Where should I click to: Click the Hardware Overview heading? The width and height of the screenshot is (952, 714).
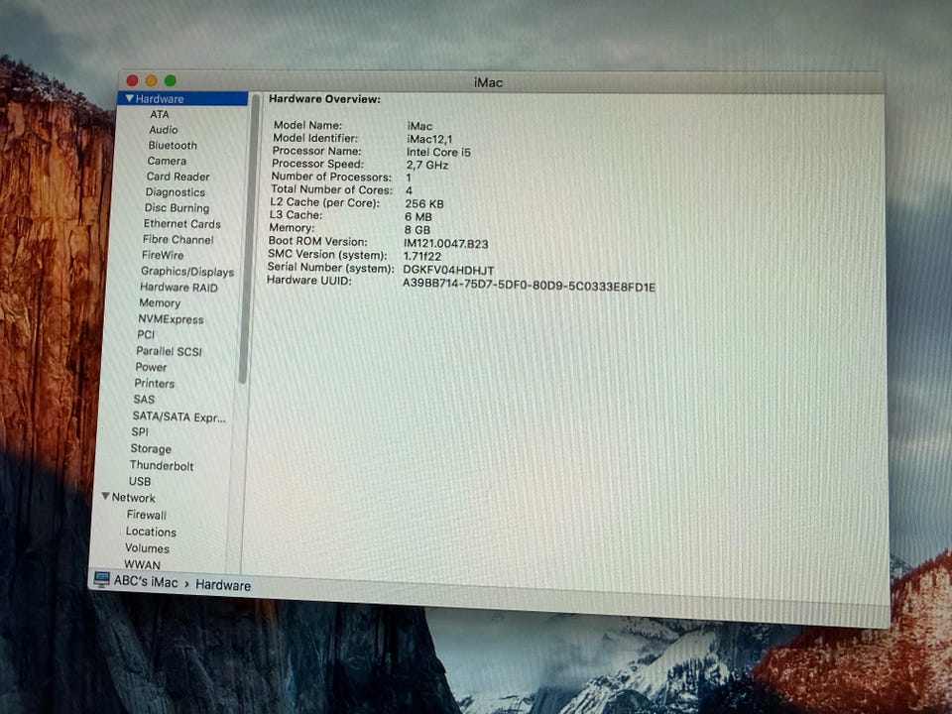[325, 99]
